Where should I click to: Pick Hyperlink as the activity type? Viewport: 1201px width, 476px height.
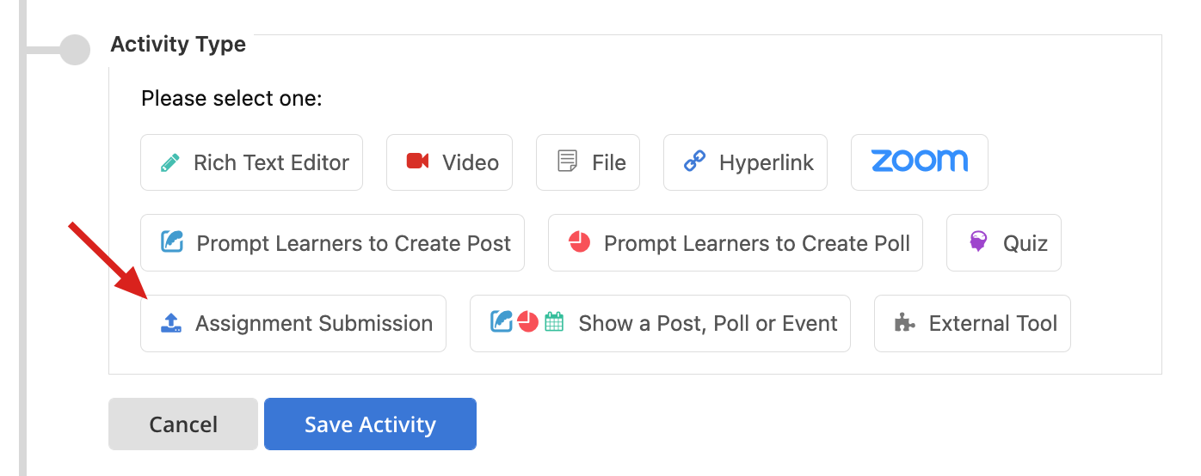point(745,162)
